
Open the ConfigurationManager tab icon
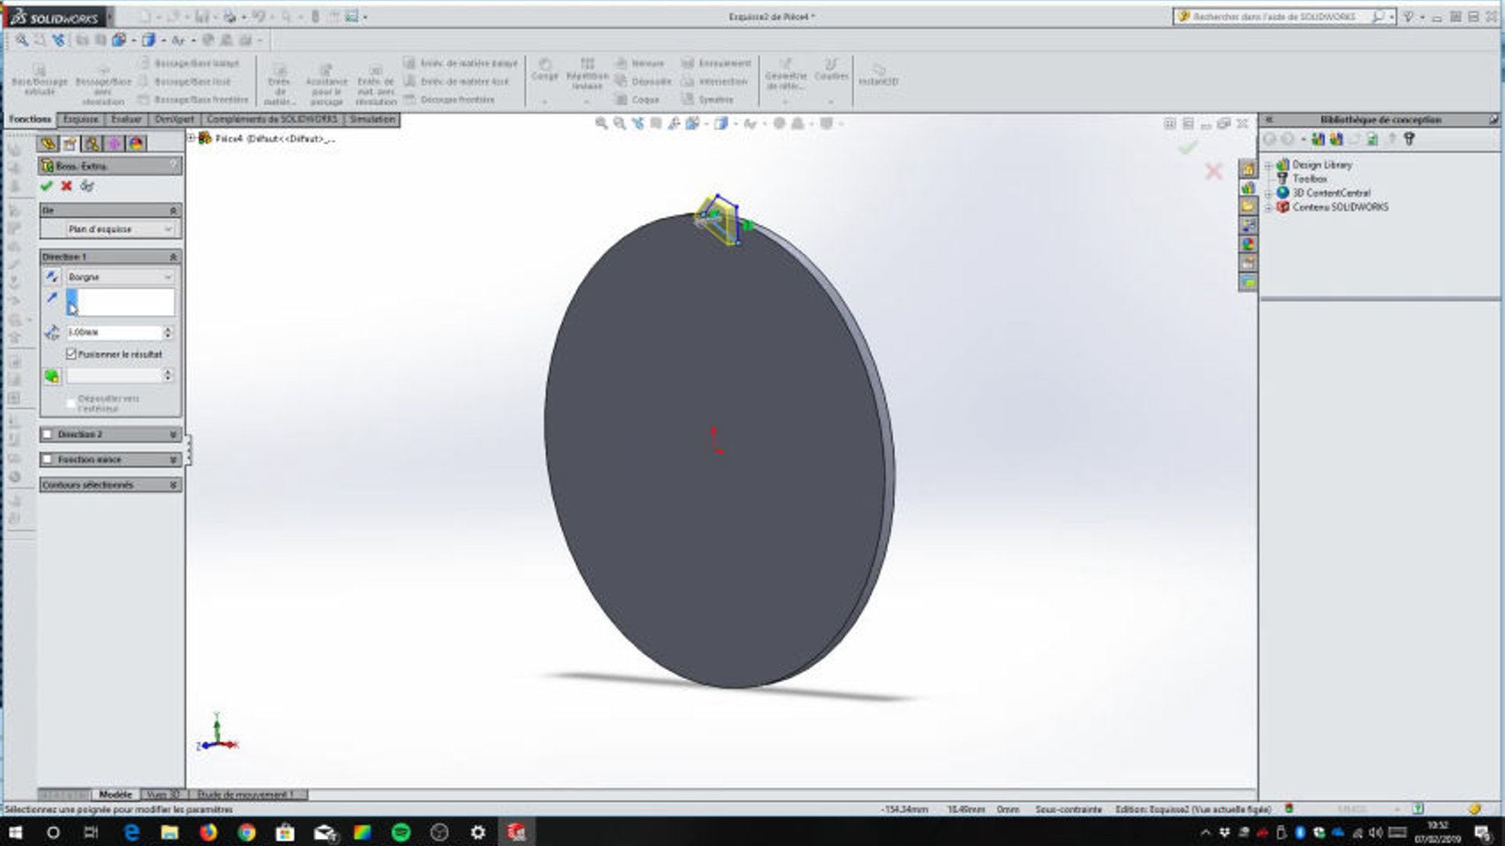(92, 143)
